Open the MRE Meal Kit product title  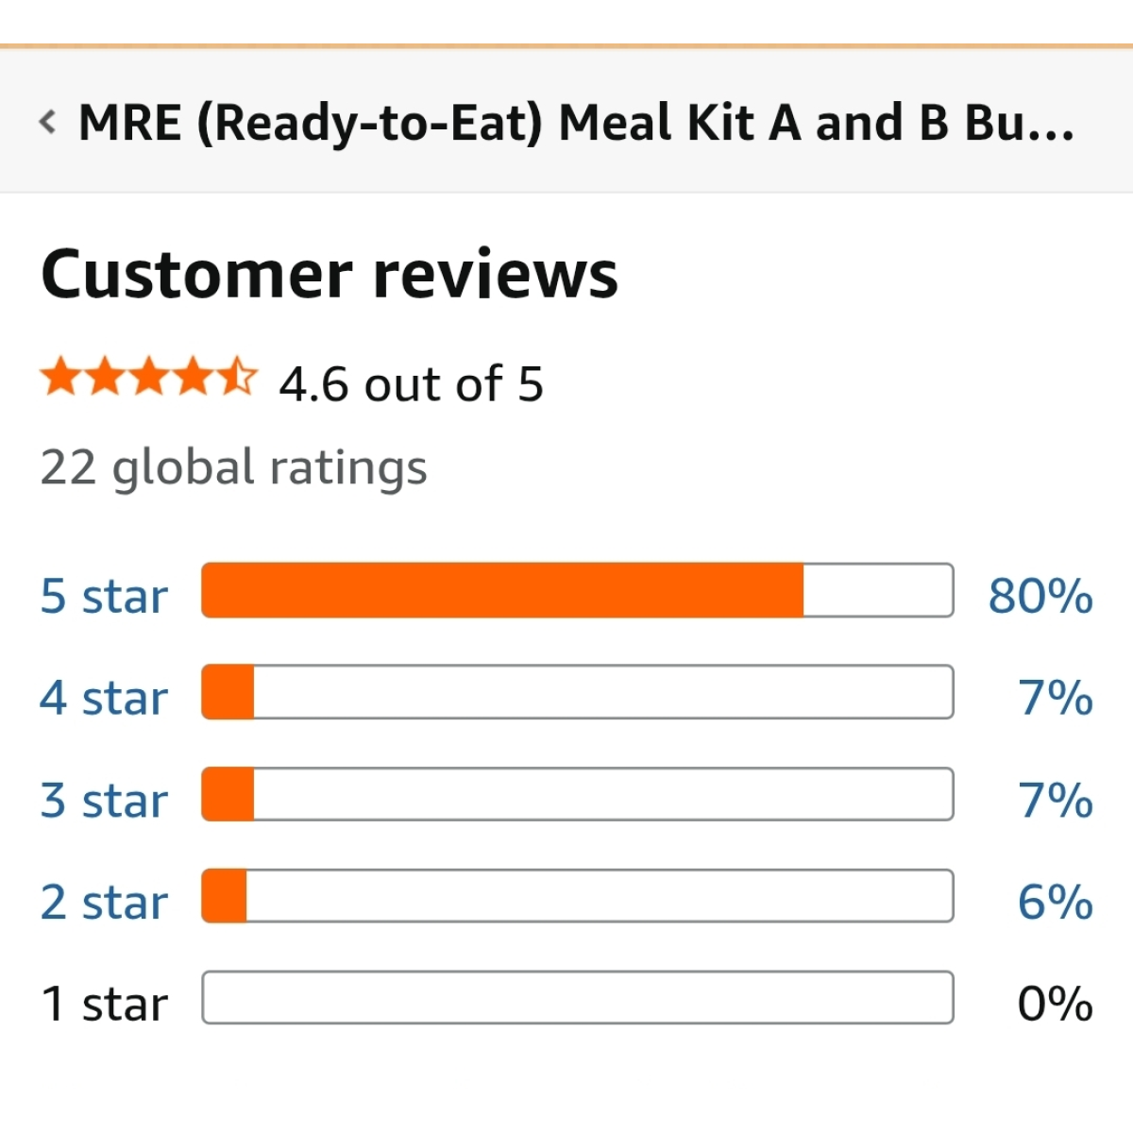pyautogui.click(x=576, y=124)
